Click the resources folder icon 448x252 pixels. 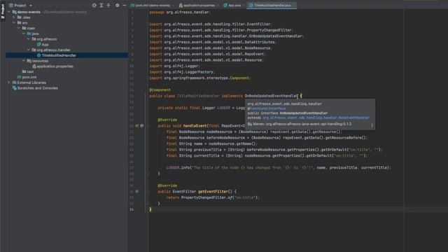tap(29, 61)
